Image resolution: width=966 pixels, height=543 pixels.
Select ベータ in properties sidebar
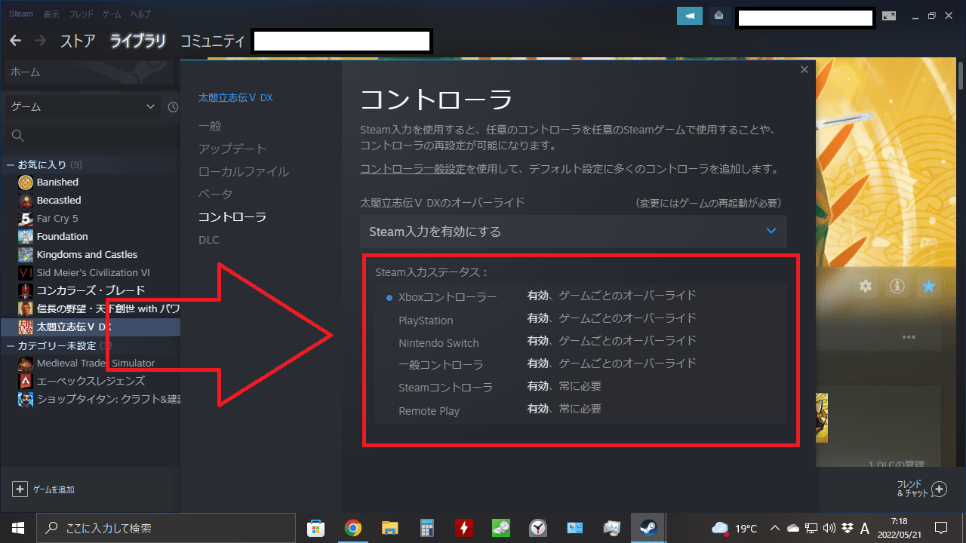click(215, 194)
